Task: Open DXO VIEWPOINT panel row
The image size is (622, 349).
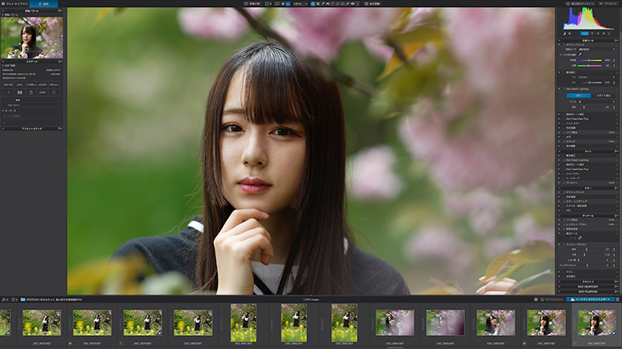Action: (x=588, y=286)
